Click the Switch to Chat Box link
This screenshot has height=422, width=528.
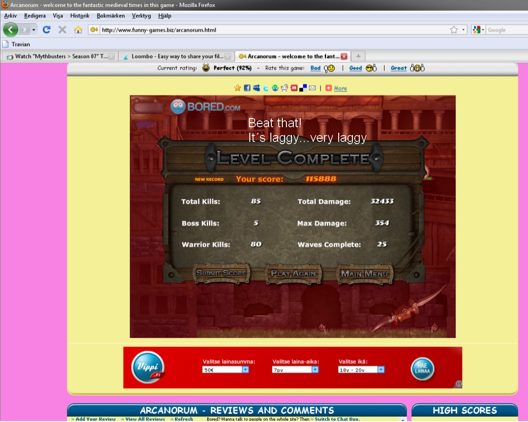(336, 419)
